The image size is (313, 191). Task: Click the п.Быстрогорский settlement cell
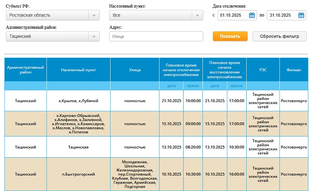point(78,174)
